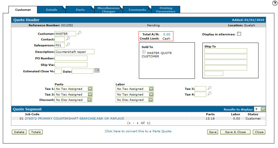Open job code 278372 segment link

pos(74,118)
